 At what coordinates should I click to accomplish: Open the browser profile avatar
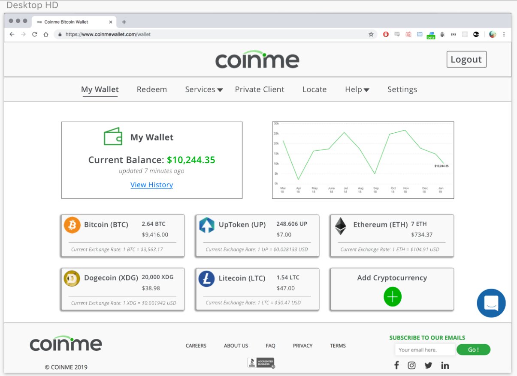pos(493,34)
